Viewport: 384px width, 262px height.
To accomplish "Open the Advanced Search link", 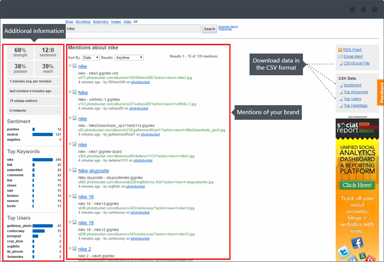I will (x=228, y=27).
